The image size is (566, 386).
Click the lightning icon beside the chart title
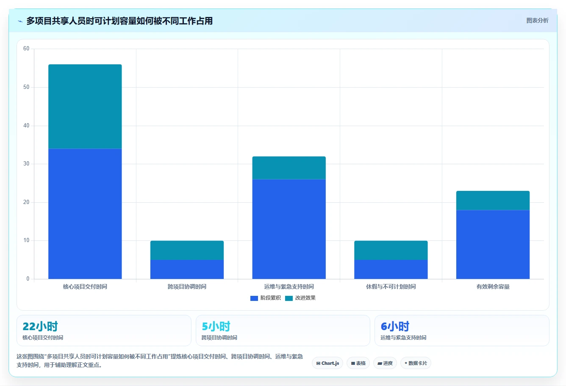point(20,21)
